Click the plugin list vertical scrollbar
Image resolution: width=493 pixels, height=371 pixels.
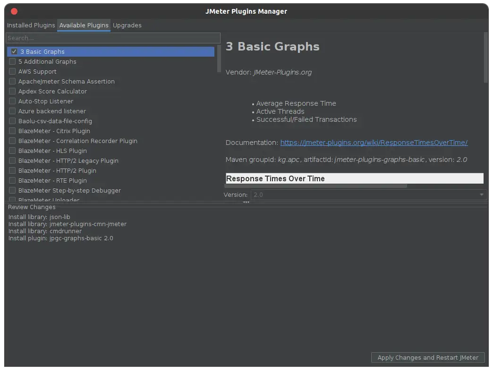[219, 59]
